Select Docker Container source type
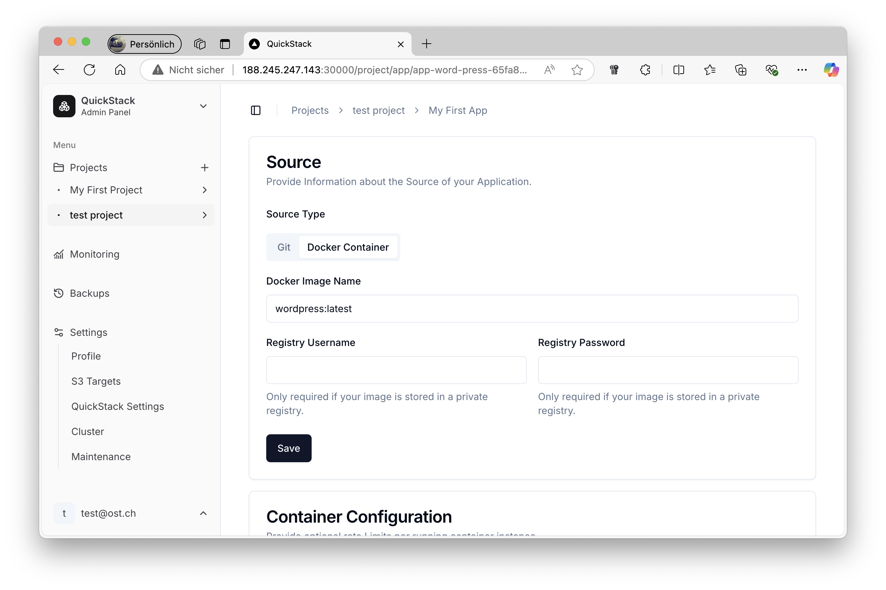 [348, 247]
